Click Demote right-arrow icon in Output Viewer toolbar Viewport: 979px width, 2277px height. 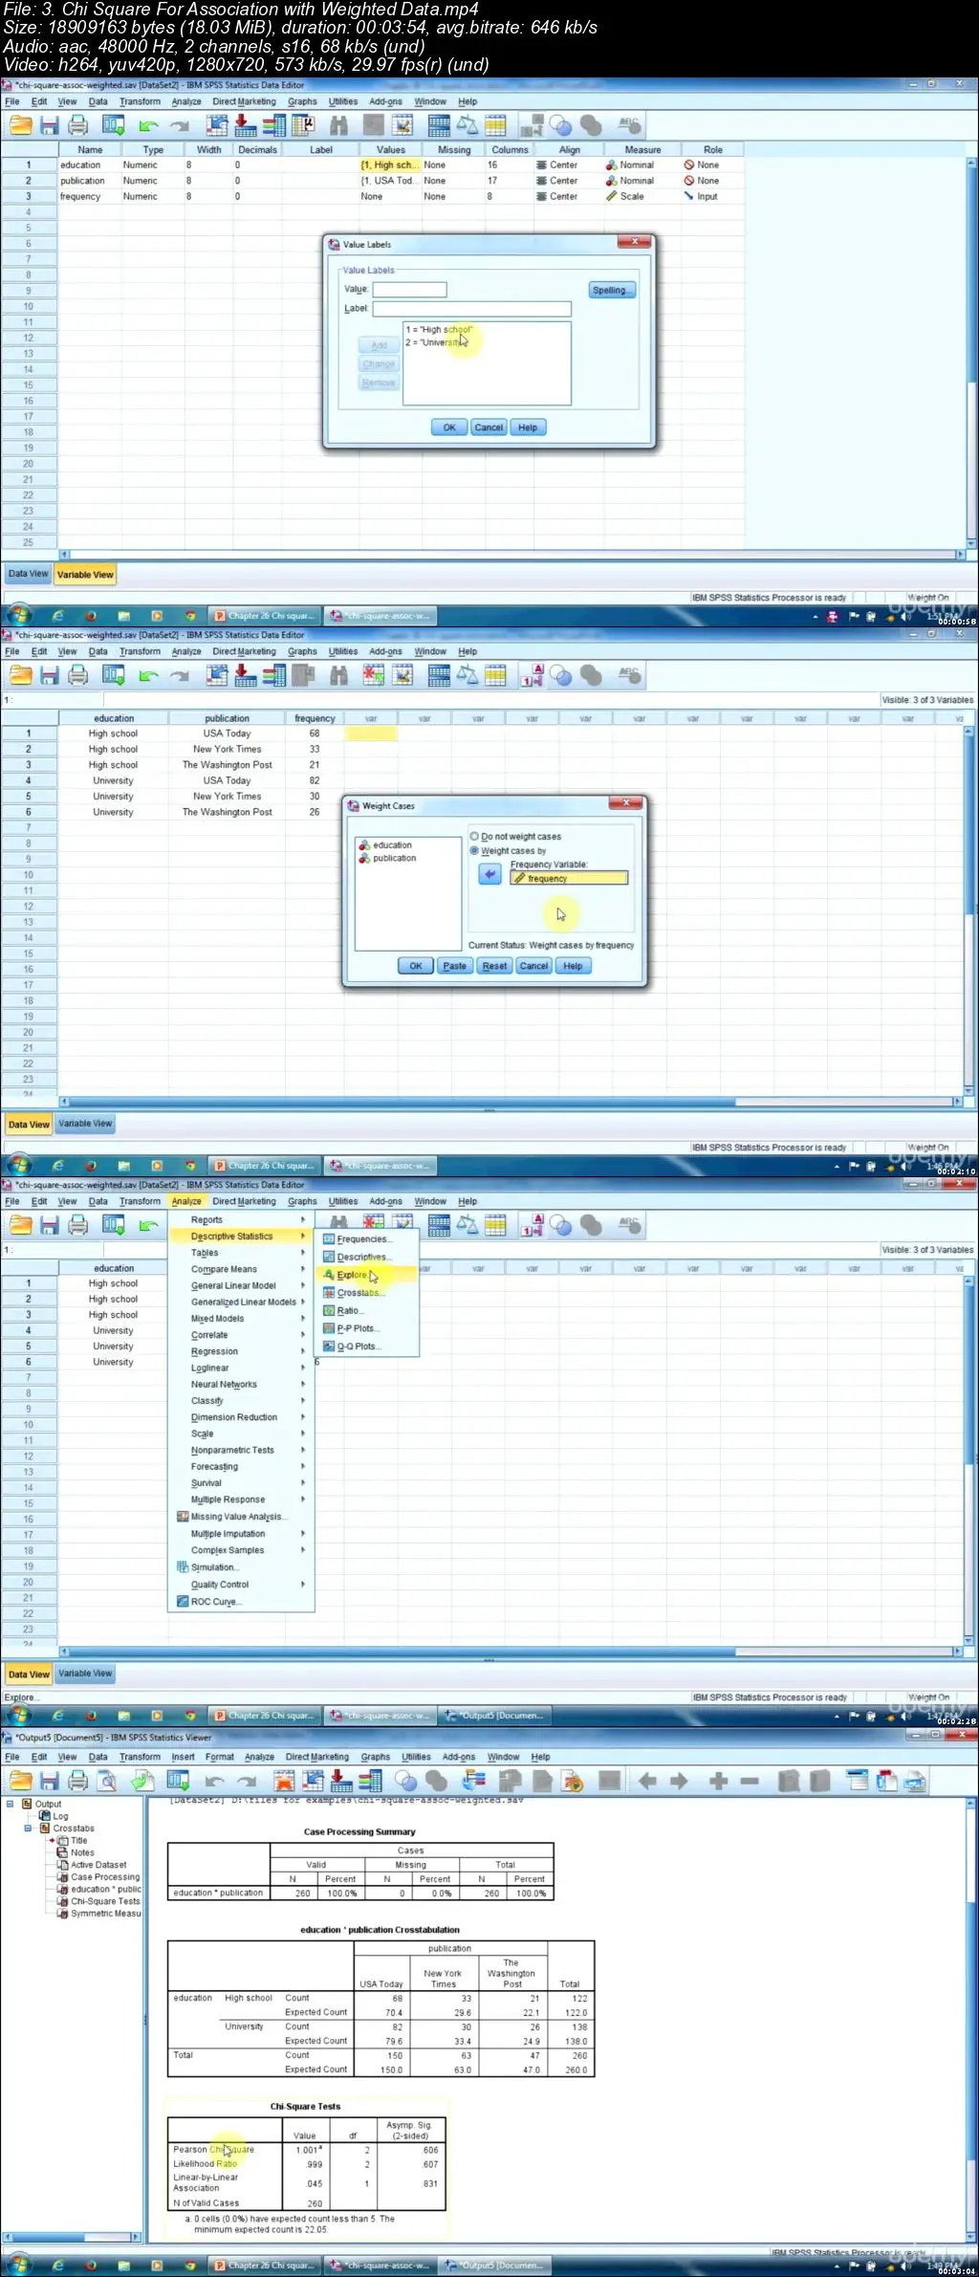(x=679, y=1781)
